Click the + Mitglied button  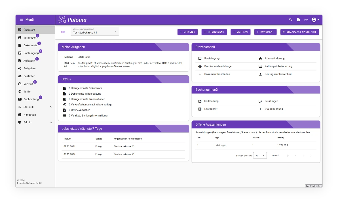click(x=187, y=32)
